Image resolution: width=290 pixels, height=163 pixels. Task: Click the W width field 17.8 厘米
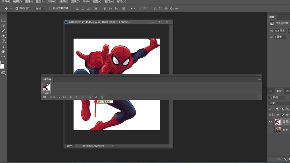(279, 31)
